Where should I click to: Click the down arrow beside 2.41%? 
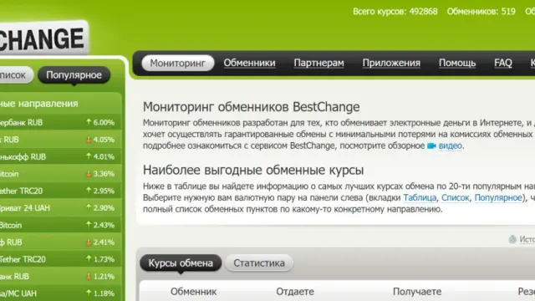coord(89,242)
